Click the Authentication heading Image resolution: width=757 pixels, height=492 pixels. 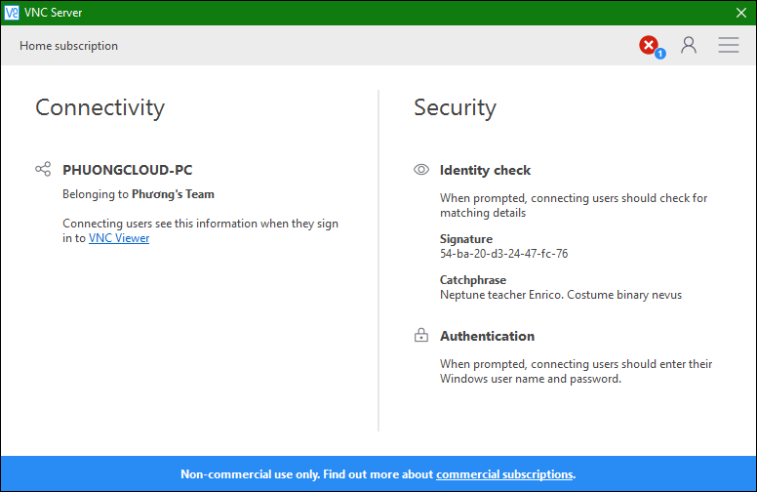coord(487,336)
